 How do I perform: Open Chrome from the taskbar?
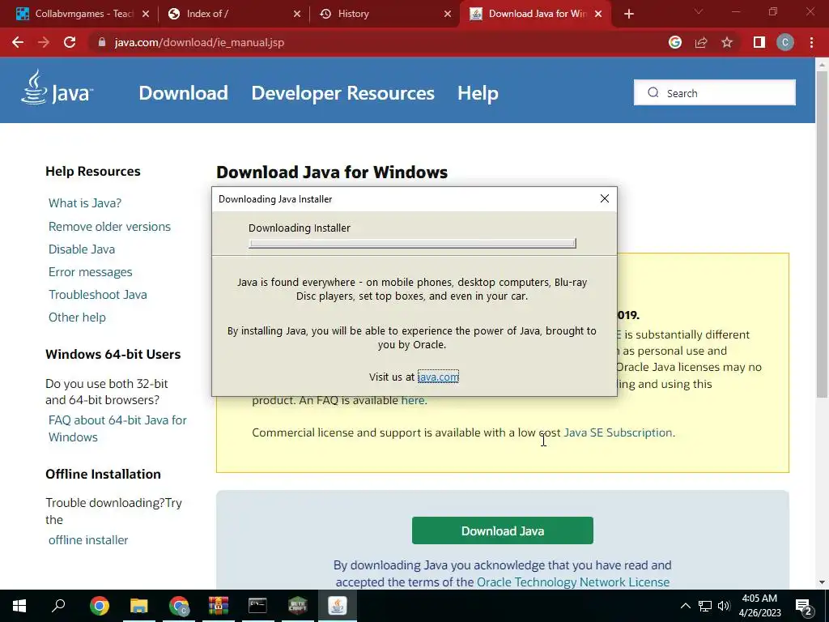pos(100,606)
